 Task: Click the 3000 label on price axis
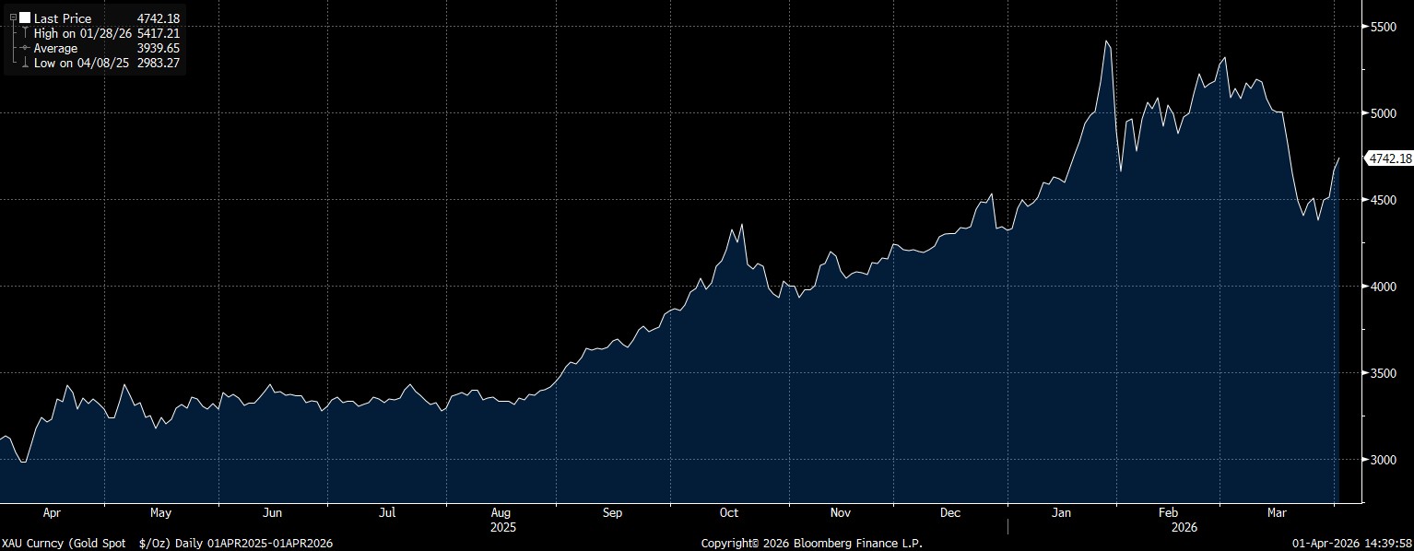(x=1383, y=460)
